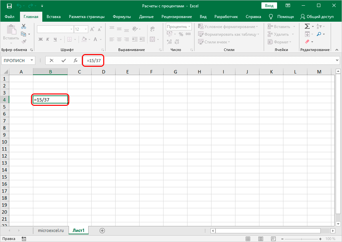342x242 pixels.
Task: Switch to the microexcel.ru sheet tab
Action: pos(51,230)
